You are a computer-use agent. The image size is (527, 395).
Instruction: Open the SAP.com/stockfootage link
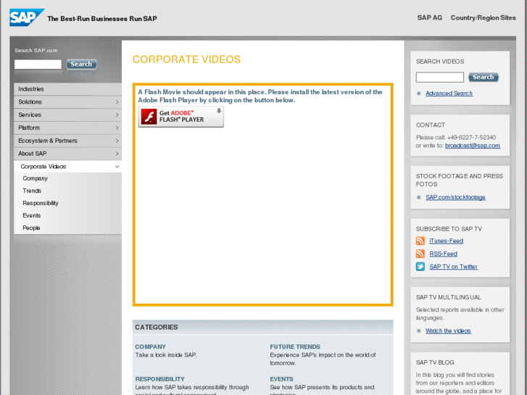455,197
